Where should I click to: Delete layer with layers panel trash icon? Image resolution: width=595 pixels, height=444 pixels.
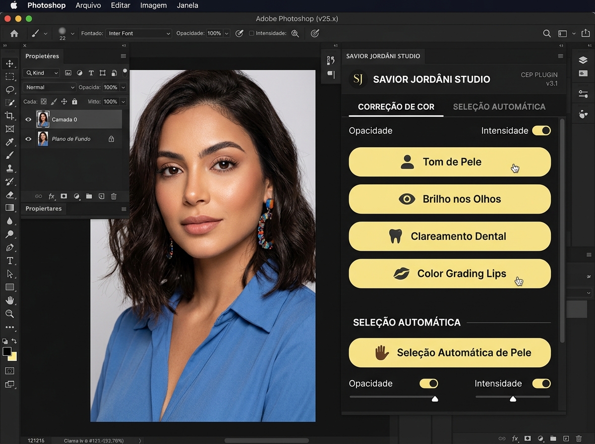tap(114, 196)
